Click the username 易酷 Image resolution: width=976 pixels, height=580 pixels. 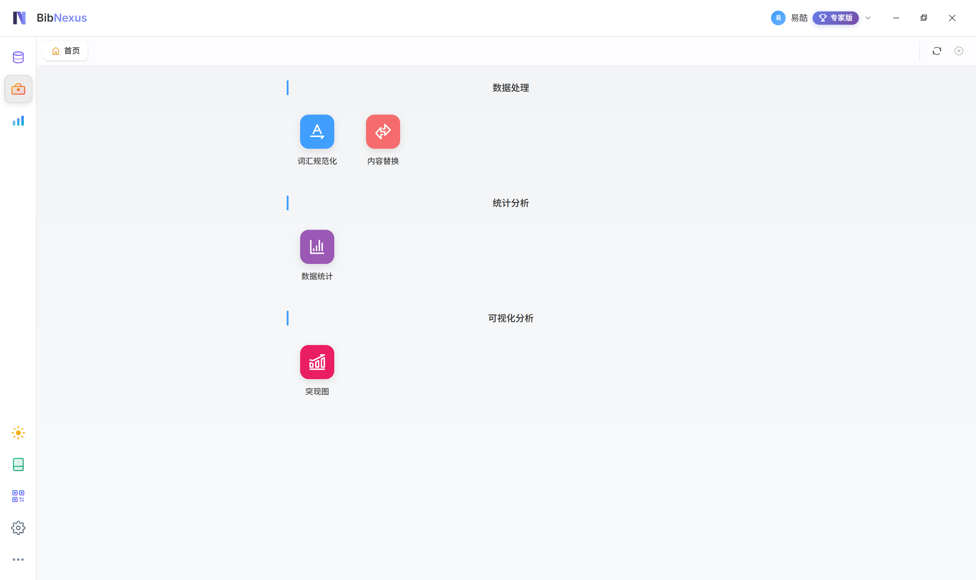pyautogui.click(x=799, y=18)
